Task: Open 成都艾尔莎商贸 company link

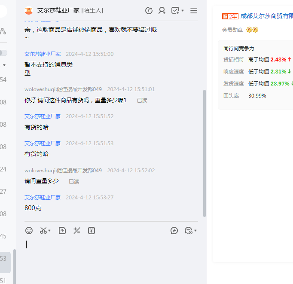Action: [266, 16]
